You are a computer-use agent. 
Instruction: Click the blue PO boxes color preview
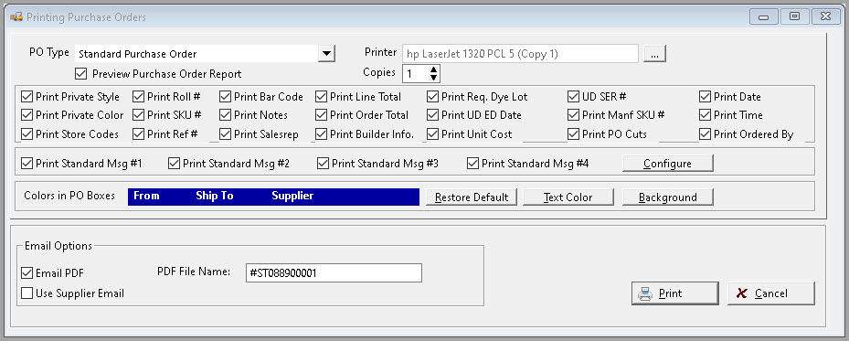[273, 197]
